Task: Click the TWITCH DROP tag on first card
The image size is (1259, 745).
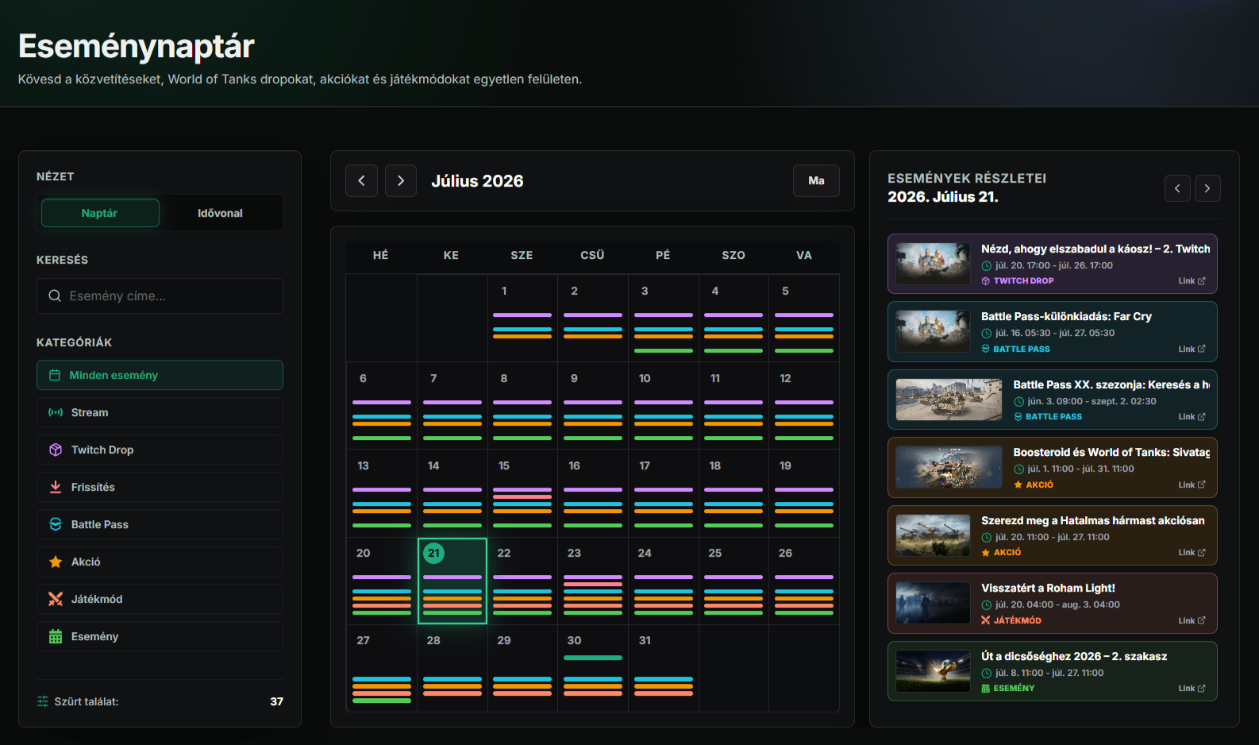Action: click(x=1023, y=280)
